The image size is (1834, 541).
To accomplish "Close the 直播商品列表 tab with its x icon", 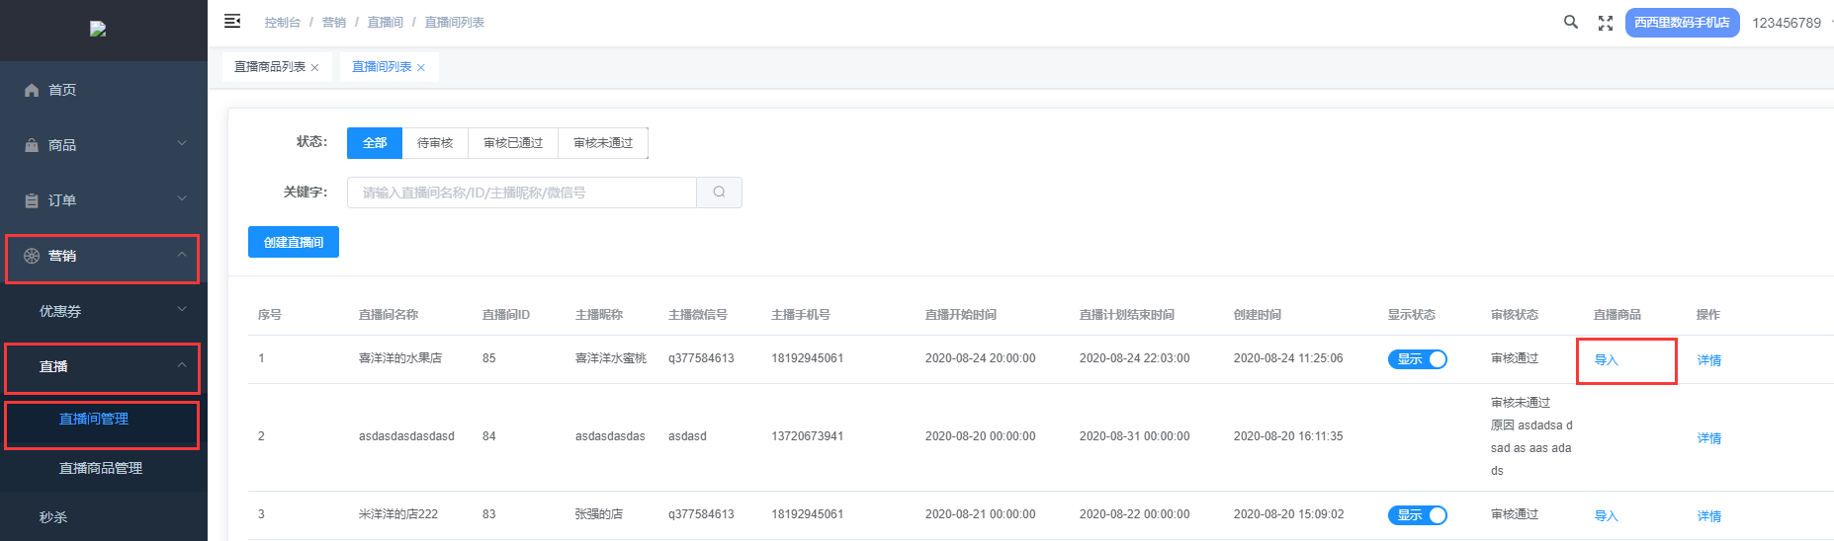I will click(x=315, y=68).
